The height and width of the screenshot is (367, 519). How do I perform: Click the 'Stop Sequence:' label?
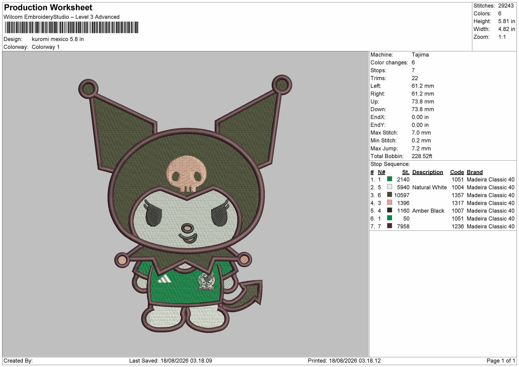click(x=390, y=164)
